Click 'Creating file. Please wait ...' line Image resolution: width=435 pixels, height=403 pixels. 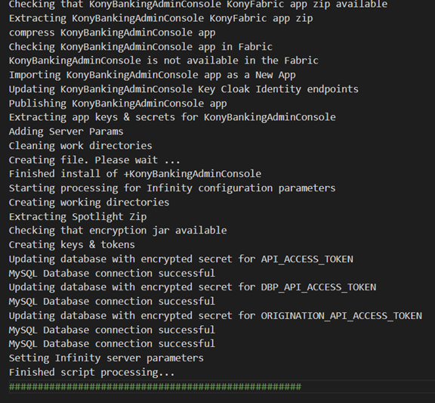tap(94, 160)
